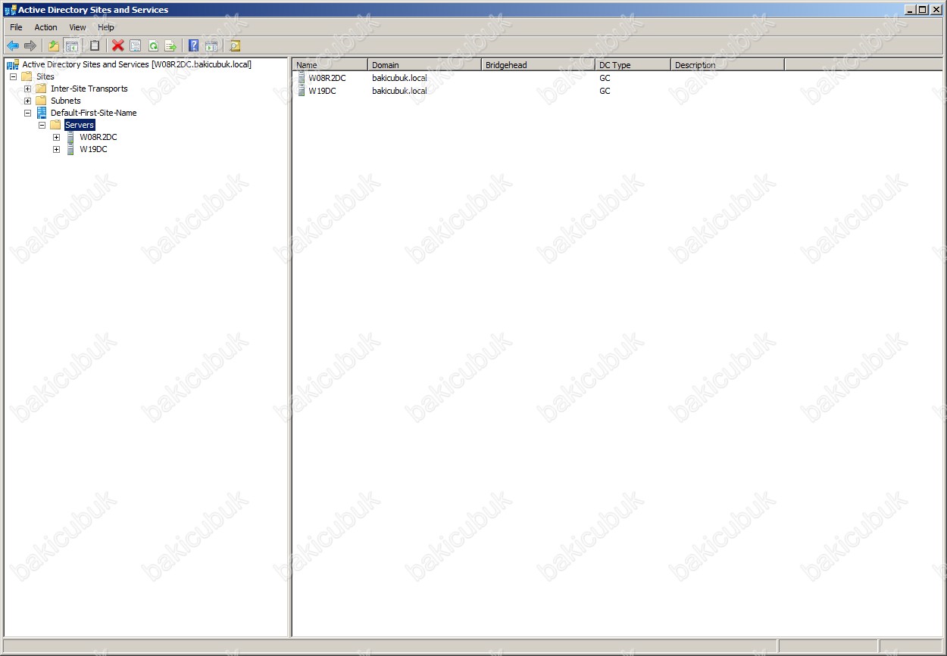Click GC DC Type cell for W19DC
Screen dimensions: 947x656
[x=605, y=91]
